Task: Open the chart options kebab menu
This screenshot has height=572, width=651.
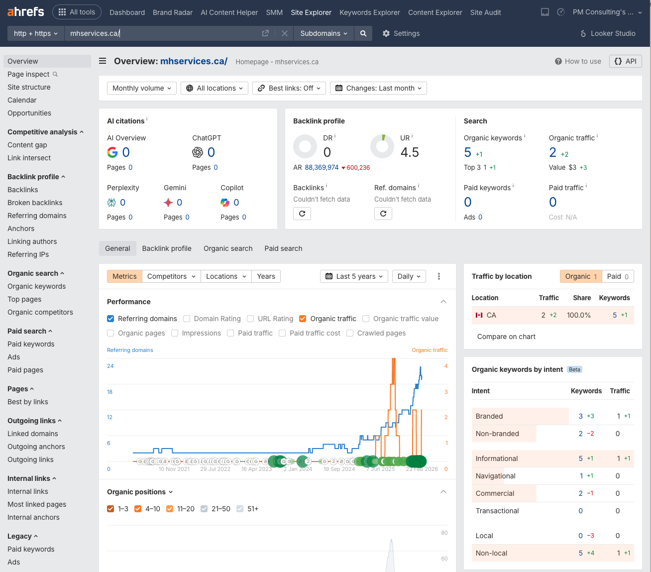Action: pos(439,276)
